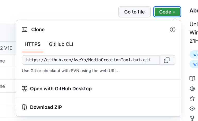Image resolution: width=198 pixels, height=121 pixels.
Task: Switch to the HTTPS clone tab
Action: coord(32,44)
